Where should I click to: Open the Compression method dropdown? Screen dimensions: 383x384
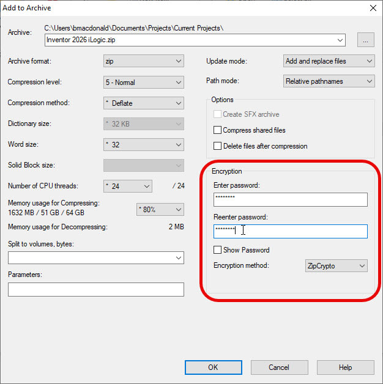(x=144, y=103)
